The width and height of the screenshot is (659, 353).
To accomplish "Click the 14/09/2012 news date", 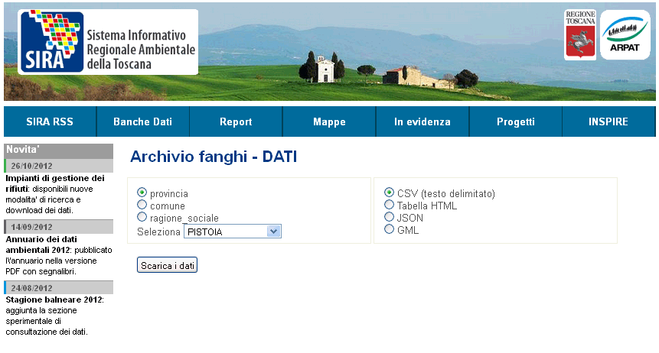I will coord(31,227).
